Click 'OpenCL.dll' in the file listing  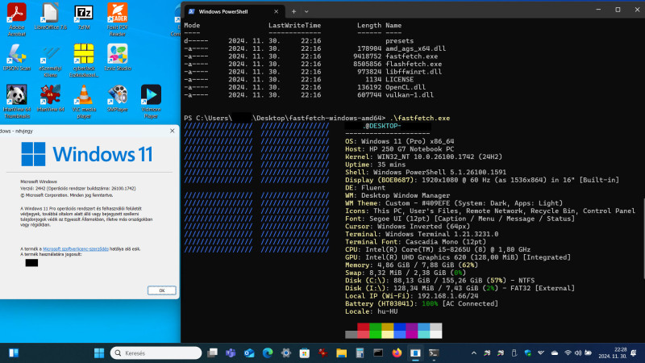pyautogui.click(x=406, y=87)
